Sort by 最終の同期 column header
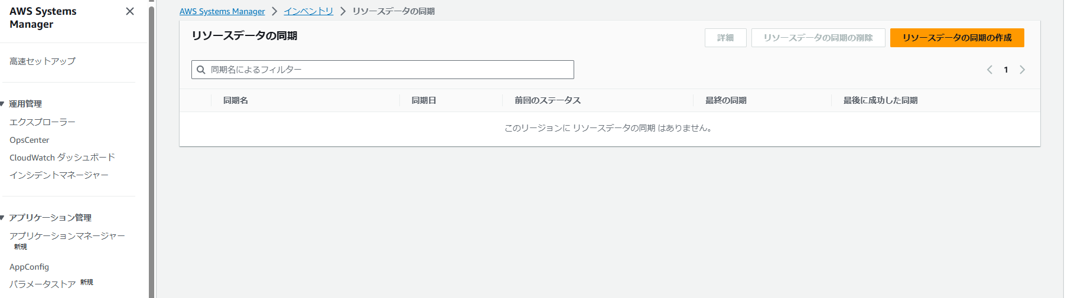Viewport: 1071px width, 298px height. 726,100
